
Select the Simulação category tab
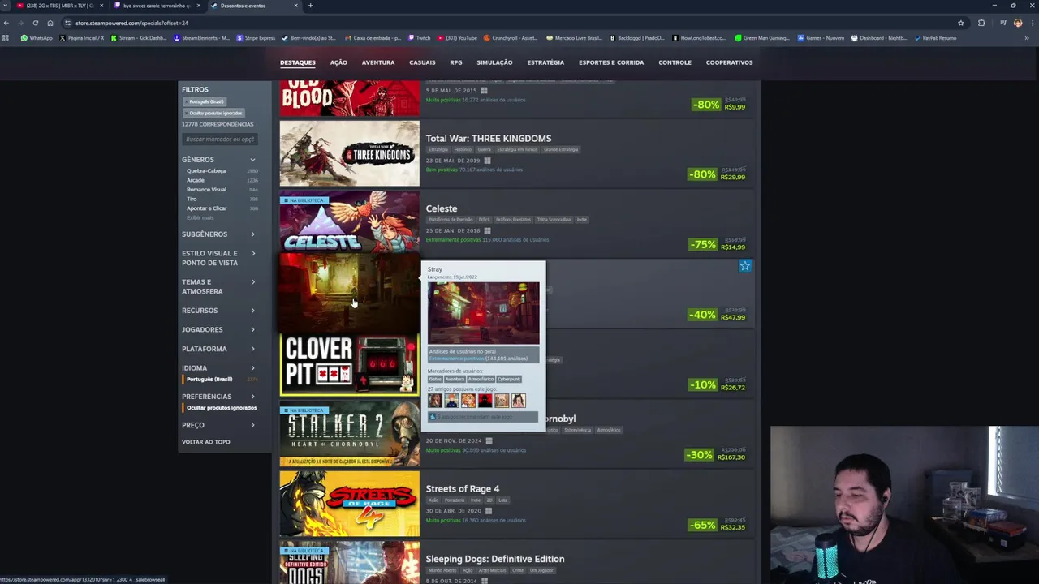494,62
